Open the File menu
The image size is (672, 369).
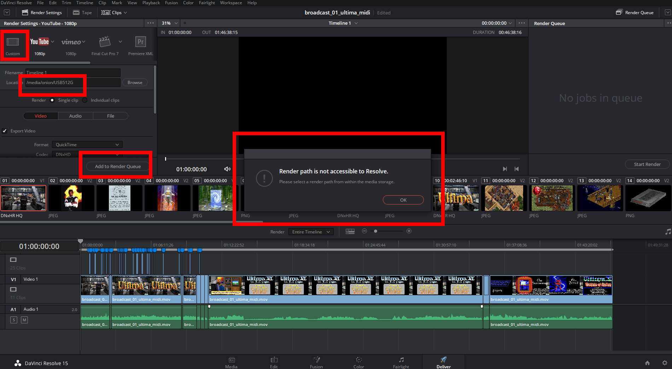(x=40, y=3)
